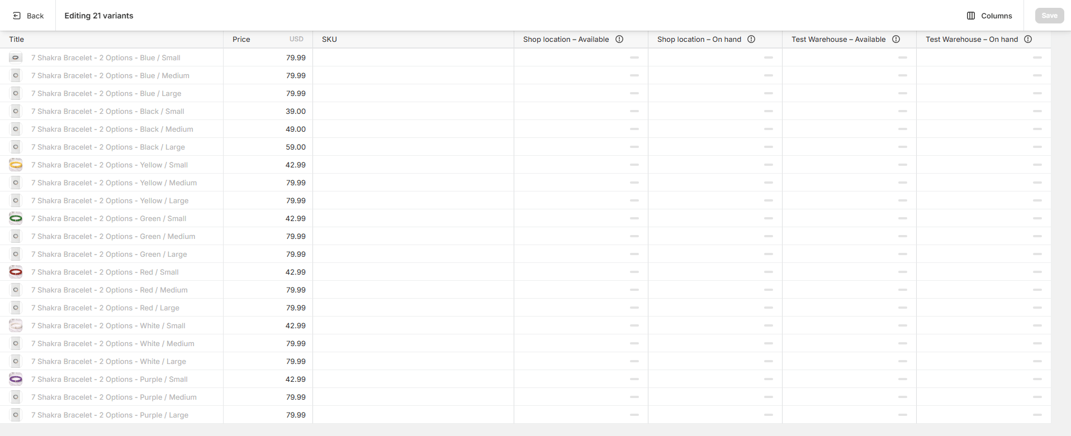Click SKU cell for Blue / Small
The height and width of the screenshot is (436, 1071).
pos(414,58)
